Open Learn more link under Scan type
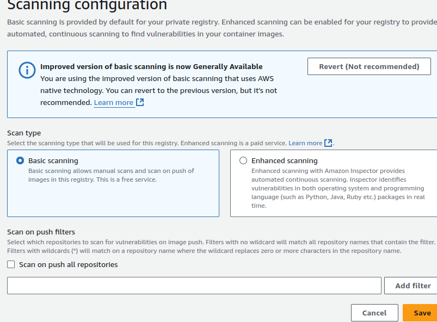The height and width of the screenshot is (322, 437). [305, 143]
